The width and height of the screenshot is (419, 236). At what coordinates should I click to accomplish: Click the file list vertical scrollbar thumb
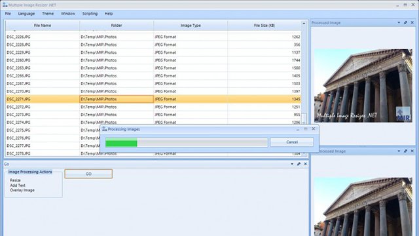[x=304, y=118]
